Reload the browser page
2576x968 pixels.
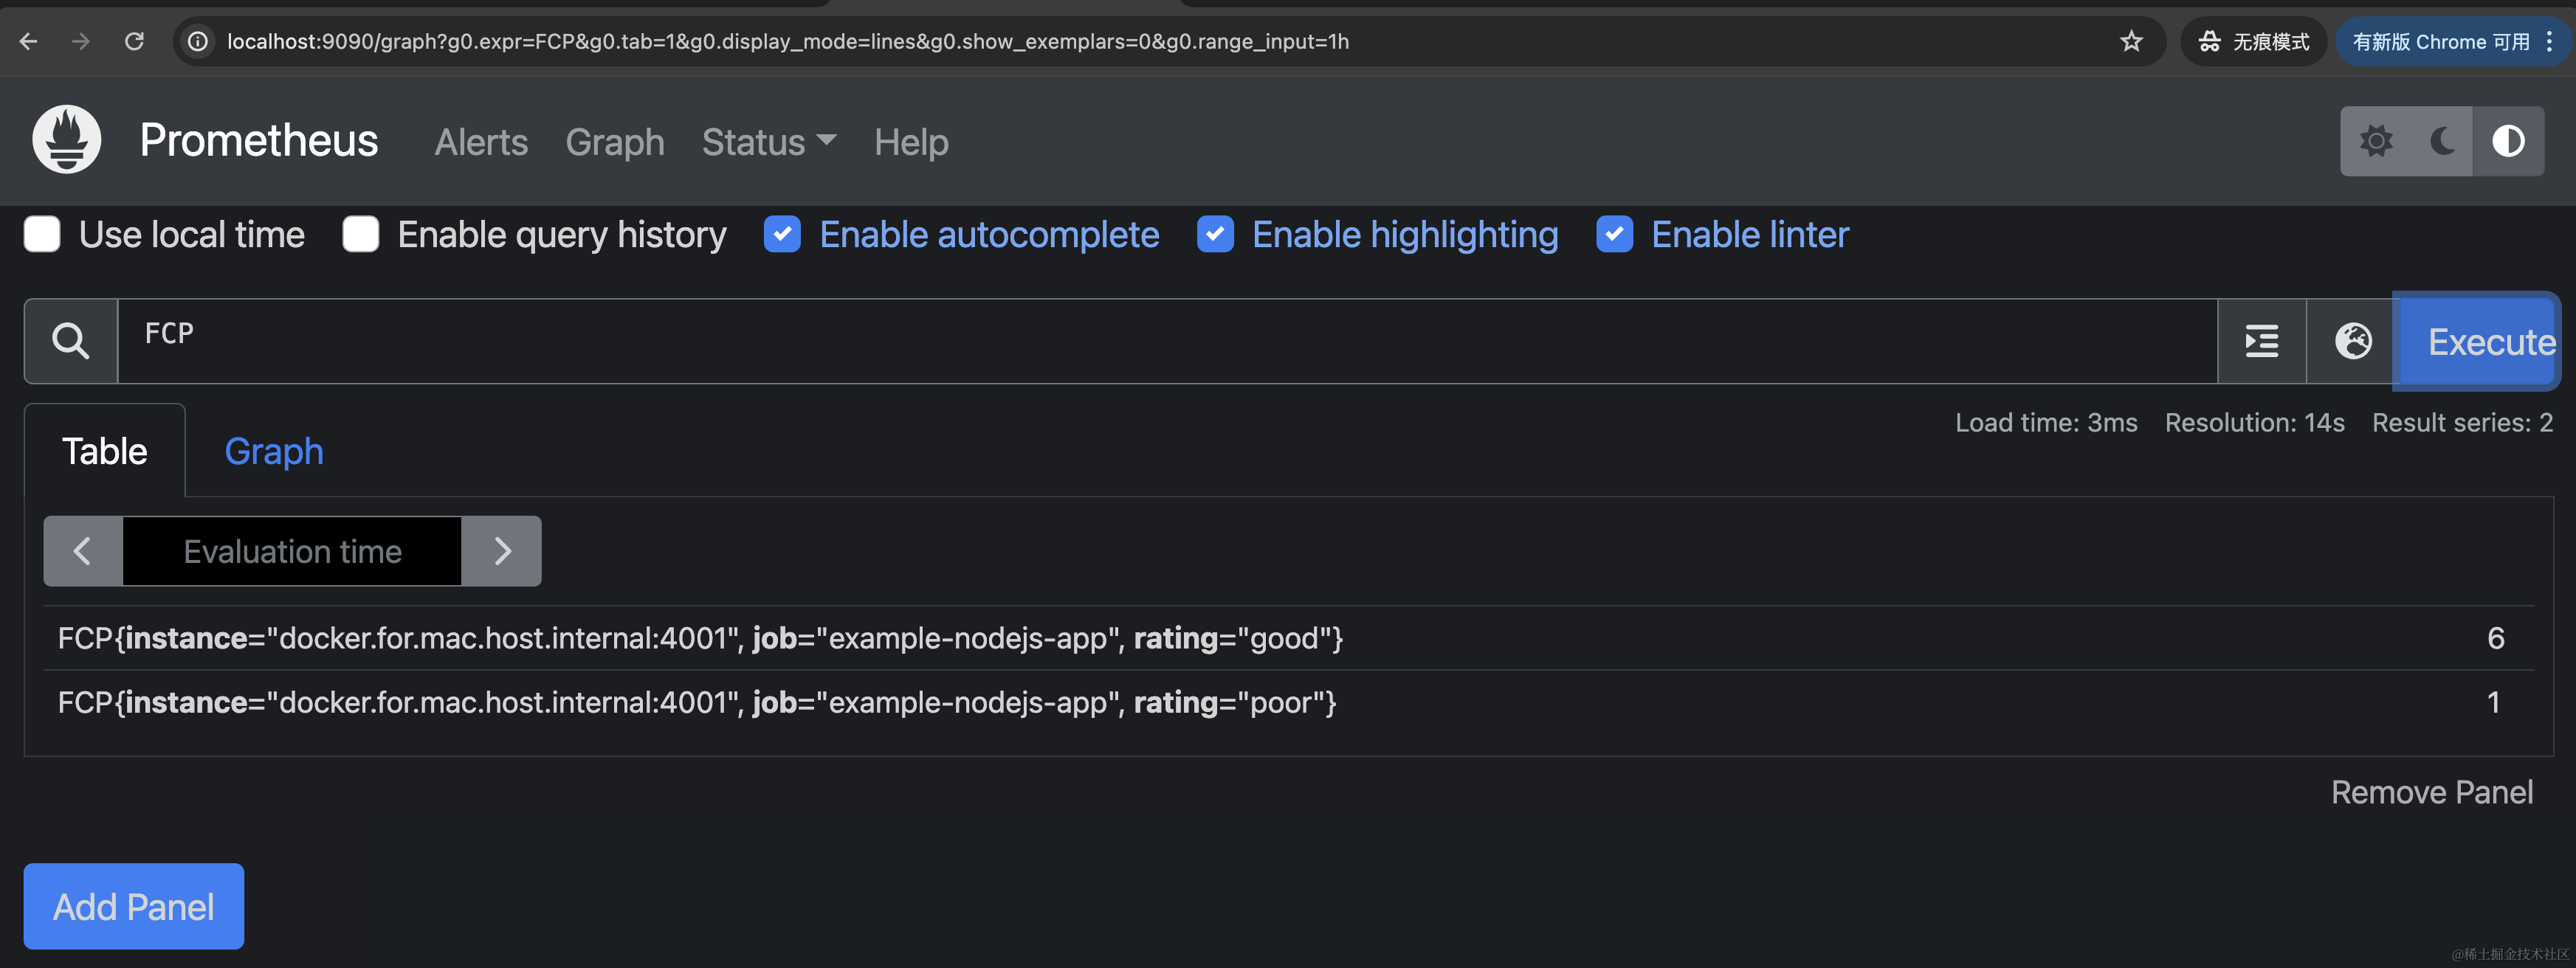pyautogui.click(x=134, y=41)
